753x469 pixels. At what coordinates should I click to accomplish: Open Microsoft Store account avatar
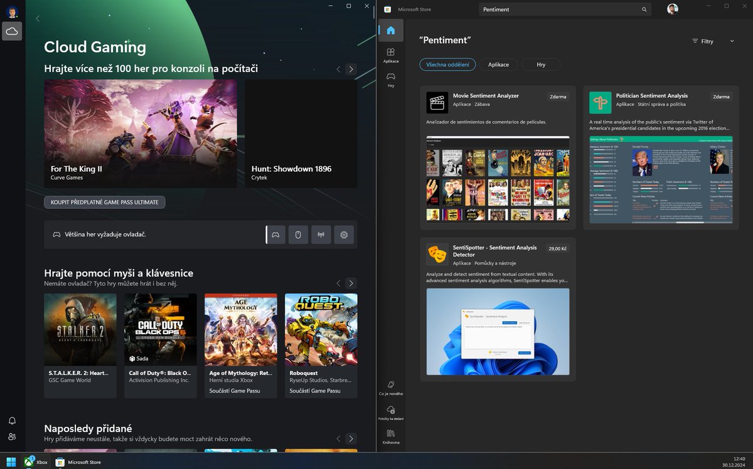coord(673,9)
